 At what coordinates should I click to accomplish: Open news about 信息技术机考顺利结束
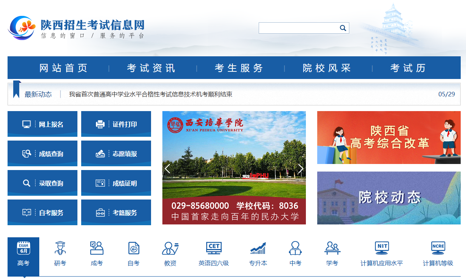pyautogui.click(x=151, y=94)
